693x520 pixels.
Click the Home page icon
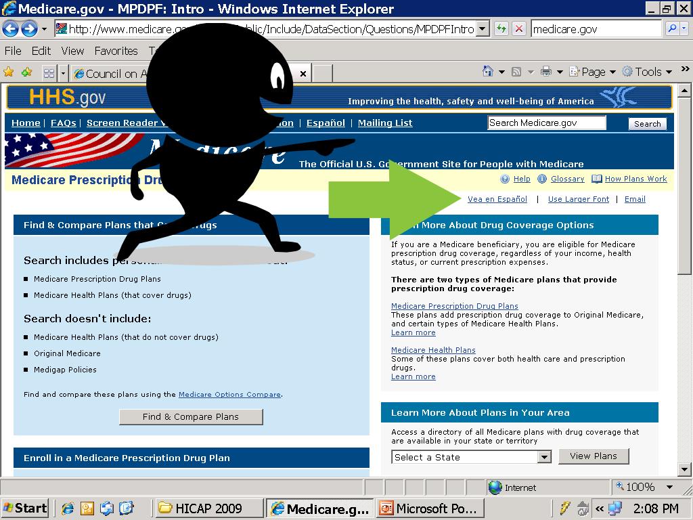tap(487, 71)
